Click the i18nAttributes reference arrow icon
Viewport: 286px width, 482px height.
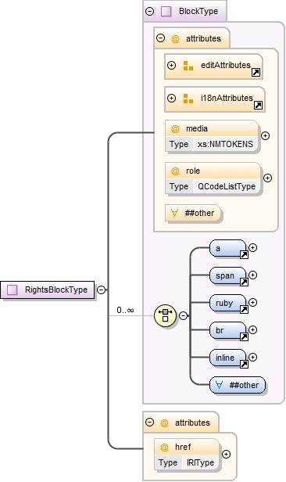coord(259,106)
